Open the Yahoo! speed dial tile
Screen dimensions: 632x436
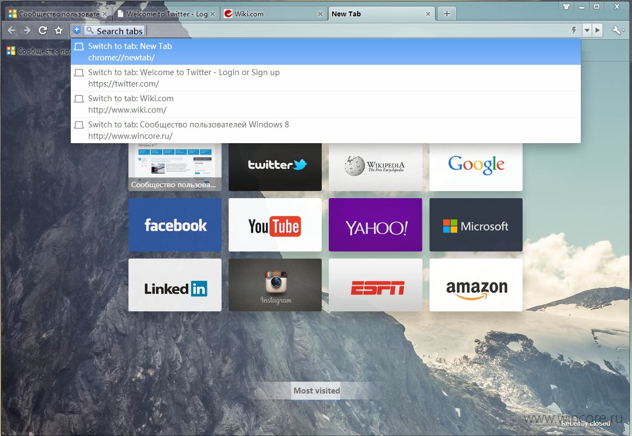375,225
